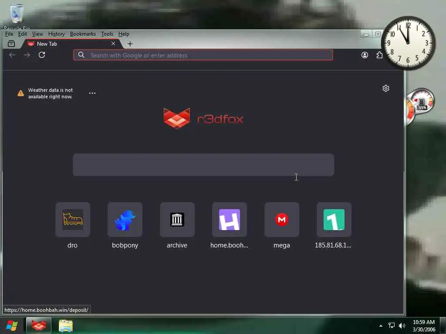
Task: Open new tab page settings gear
Action: click(386, 88)
